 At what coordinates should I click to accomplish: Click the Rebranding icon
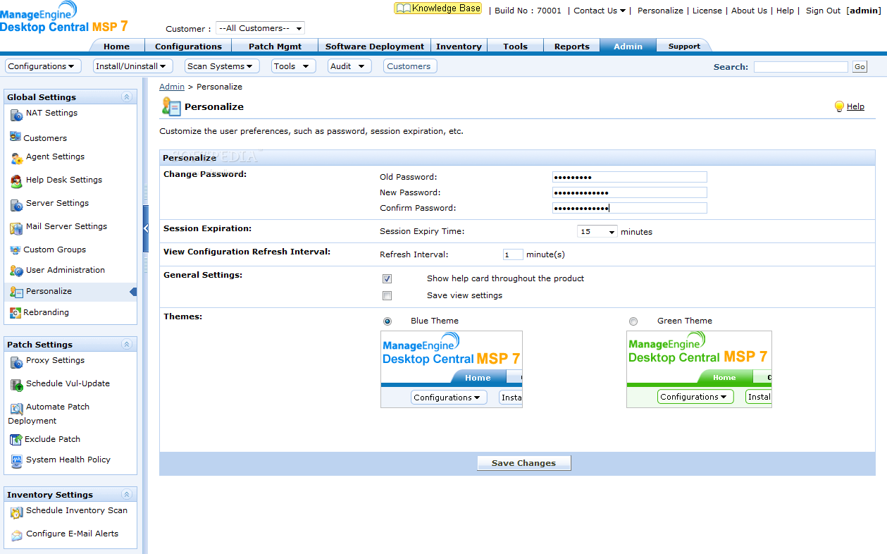point(15,312)
